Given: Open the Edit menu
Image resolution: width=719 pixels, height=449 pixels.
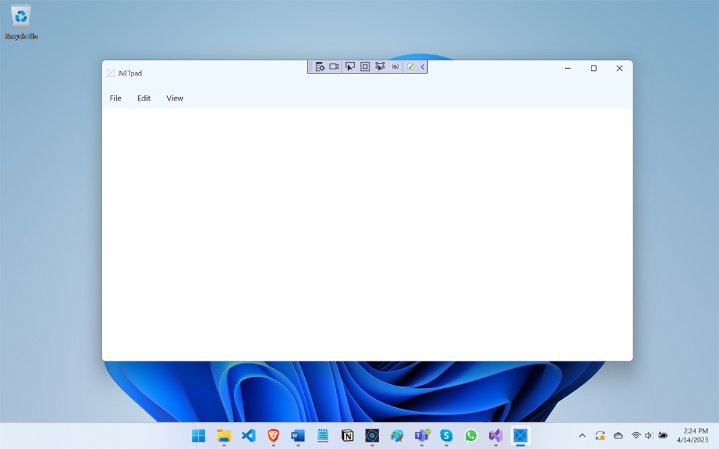Looking at the screenshot, I should (x=144, y=98).
